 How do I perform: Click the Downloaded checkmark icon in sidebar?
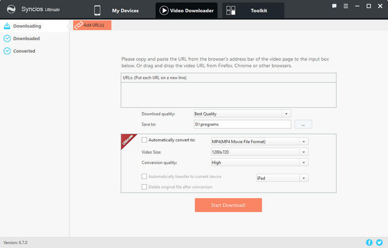coord(7,39)
